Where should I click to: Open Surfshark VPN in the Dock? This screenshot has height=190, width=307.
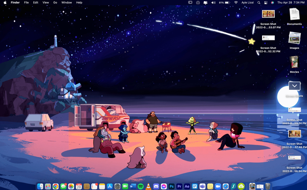(x=233, y=186)
